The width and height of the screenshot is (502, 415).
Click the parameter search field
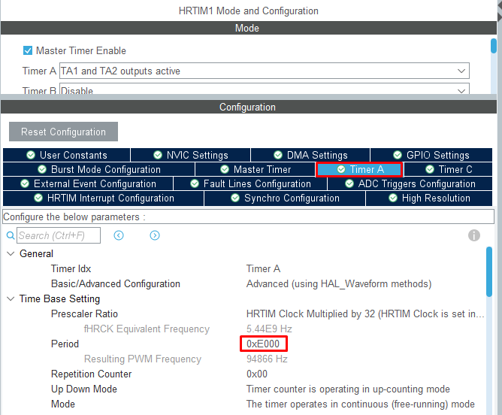coord(59,235)
